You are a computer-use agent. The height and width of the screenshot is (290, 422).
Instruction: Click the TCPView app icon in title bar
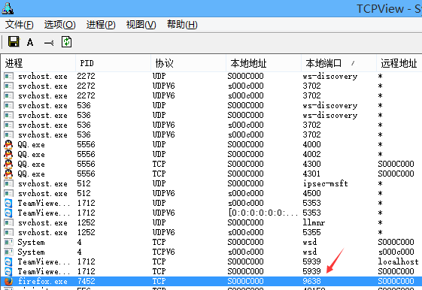[8, 8]
